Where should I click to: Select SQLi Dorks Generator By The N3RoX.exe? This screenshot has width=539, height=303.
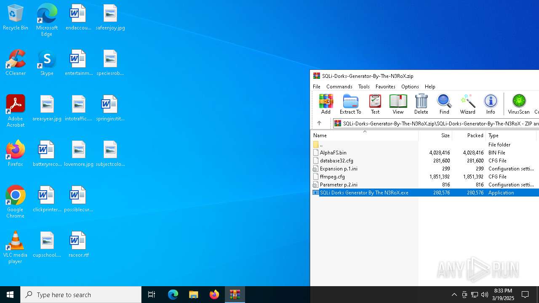[x=425, y=192]
